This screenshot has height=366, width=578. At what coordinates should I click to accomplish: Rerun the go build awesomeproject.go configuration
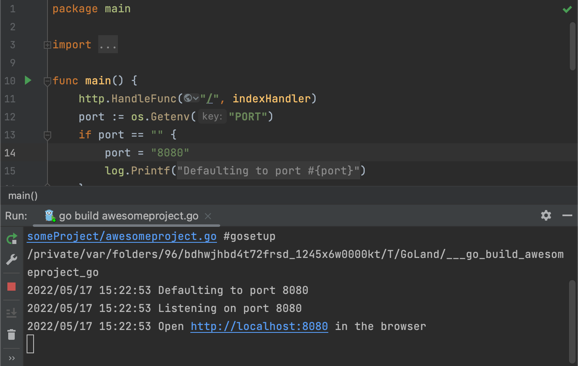click(11, 239)
